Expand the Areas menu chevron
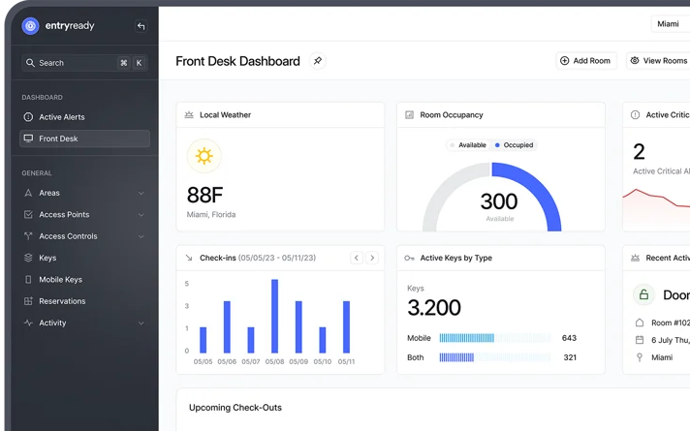690x431 pixels. click(141, 194)
